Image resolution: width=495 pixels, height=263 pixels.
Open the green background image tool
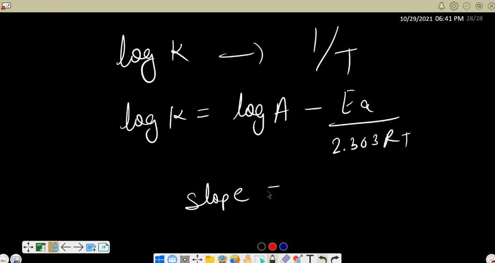coord(41,247)
